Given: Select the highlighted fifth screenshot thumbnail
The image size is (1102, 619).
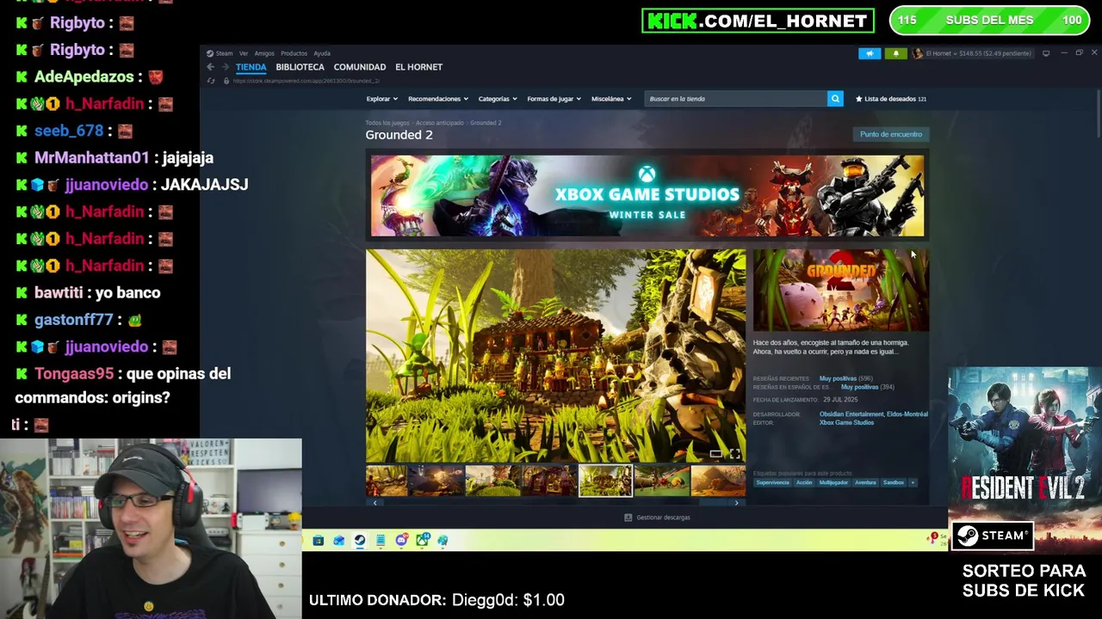Looking at the screenshot, I should click(x=605, y=481).
